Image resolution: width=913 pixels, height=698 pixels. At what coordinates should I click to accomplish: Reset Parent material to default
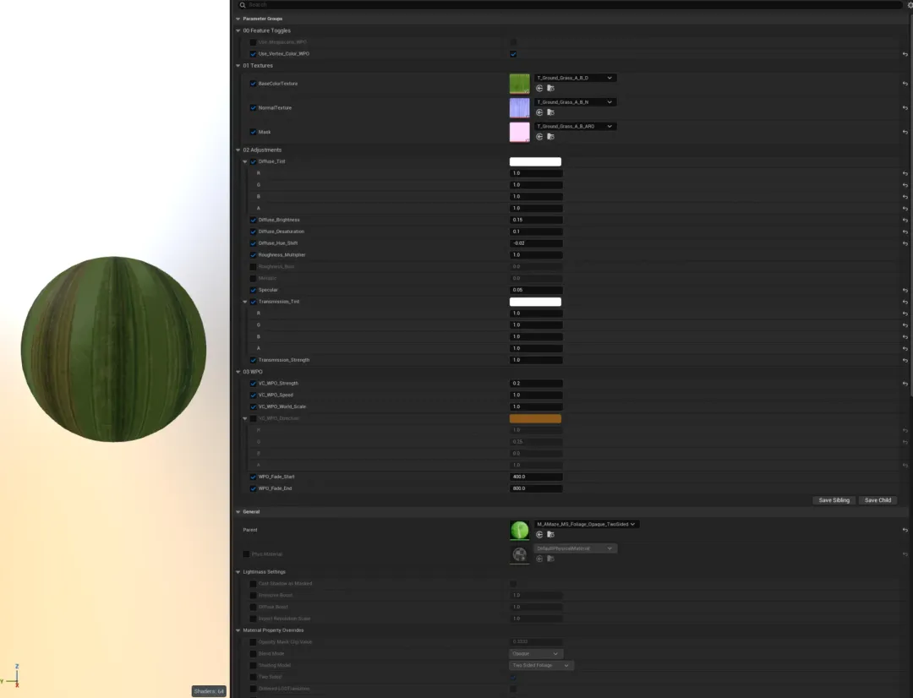pos(905,530)
